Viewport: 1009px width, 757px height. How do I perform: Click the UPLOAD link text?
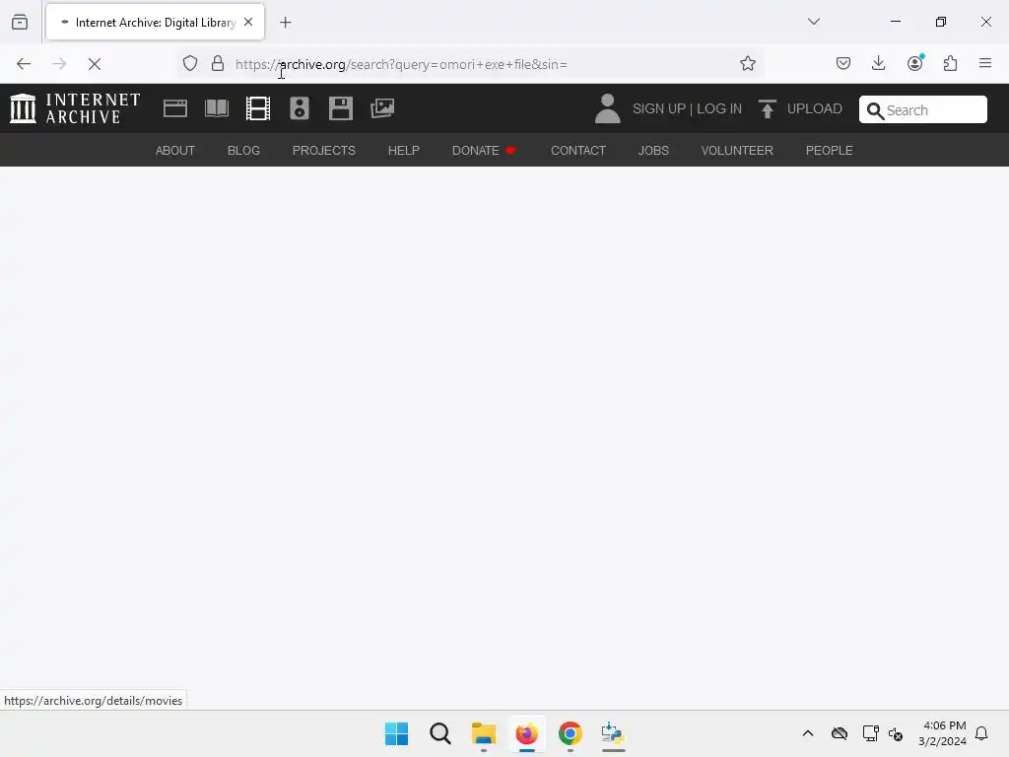815,108
